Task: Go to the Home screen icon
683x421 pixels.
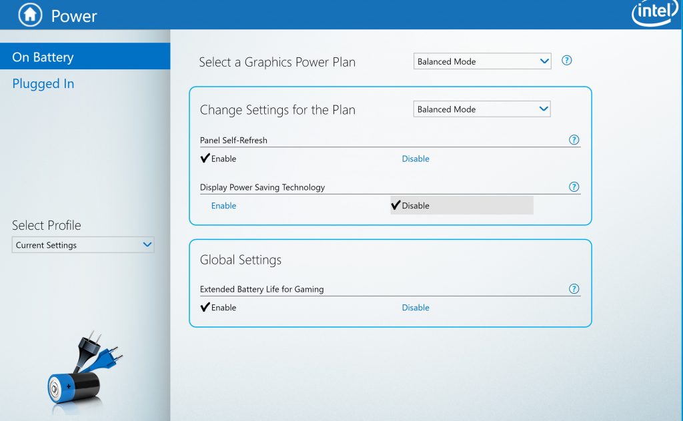Action: pos(30,15)
